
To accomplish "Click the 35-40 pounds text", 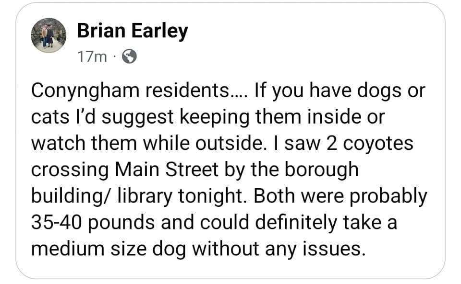I will tap(93, 223).
